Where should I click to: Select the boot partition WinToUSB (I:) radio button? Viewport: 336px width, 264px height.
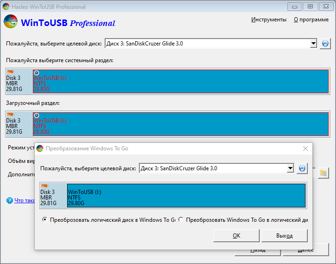pyautogui.click(x=37, y=115)
